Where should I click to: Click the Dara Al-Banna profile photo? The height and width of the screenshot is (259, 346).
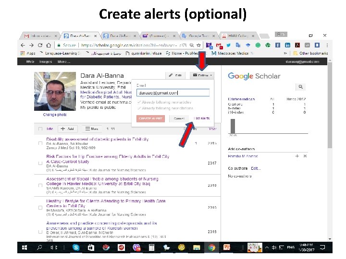coord(55,91)
